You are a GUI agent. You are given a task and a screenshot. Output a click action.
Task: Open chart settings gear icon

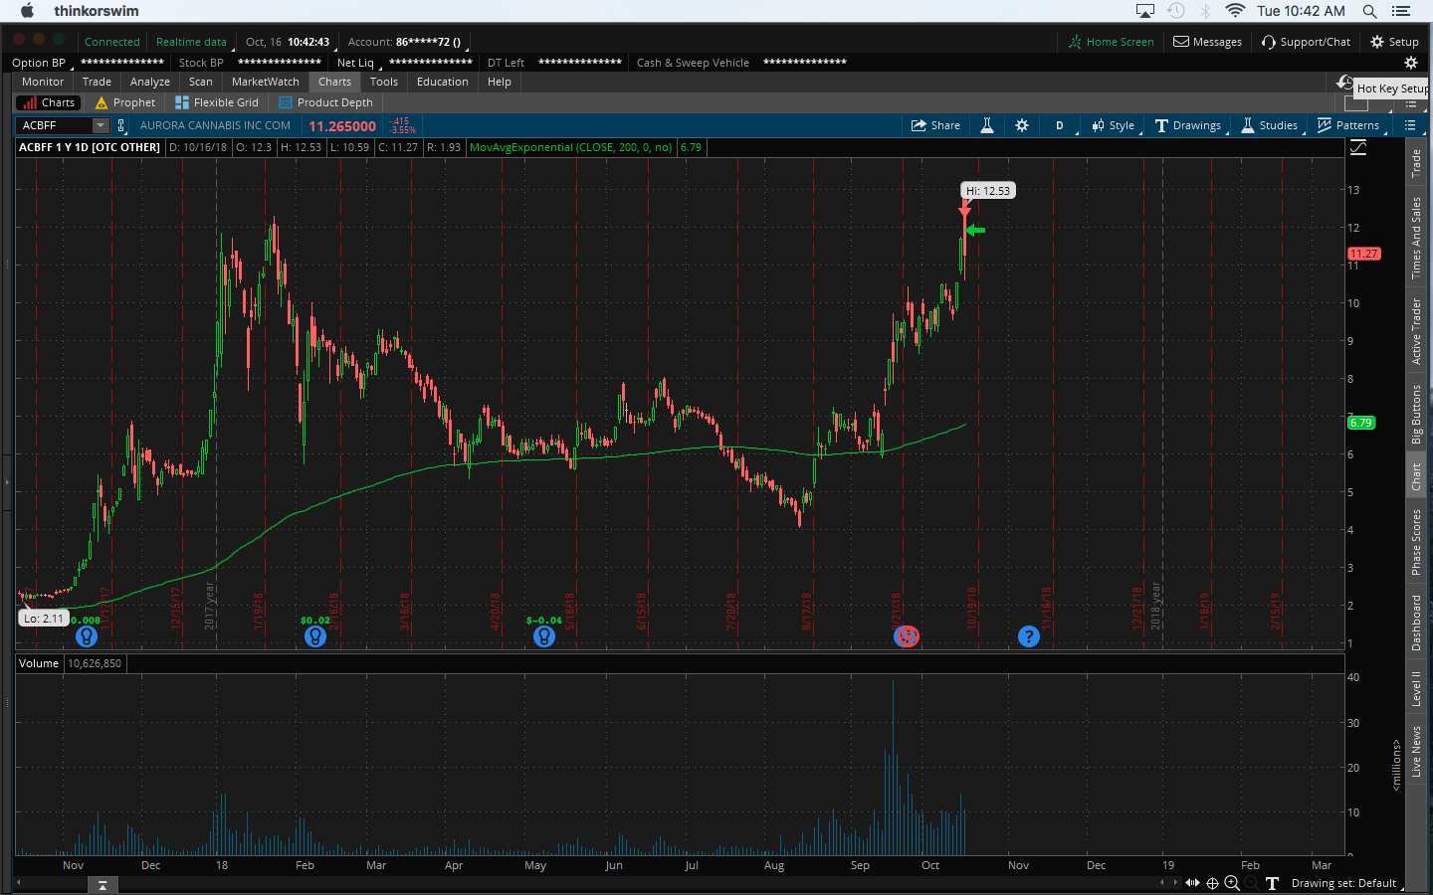point(1022,125)
